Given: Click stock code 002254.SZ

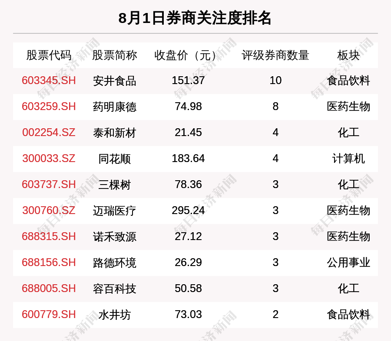Looking at the screenshot, I should tap(49, 133).
